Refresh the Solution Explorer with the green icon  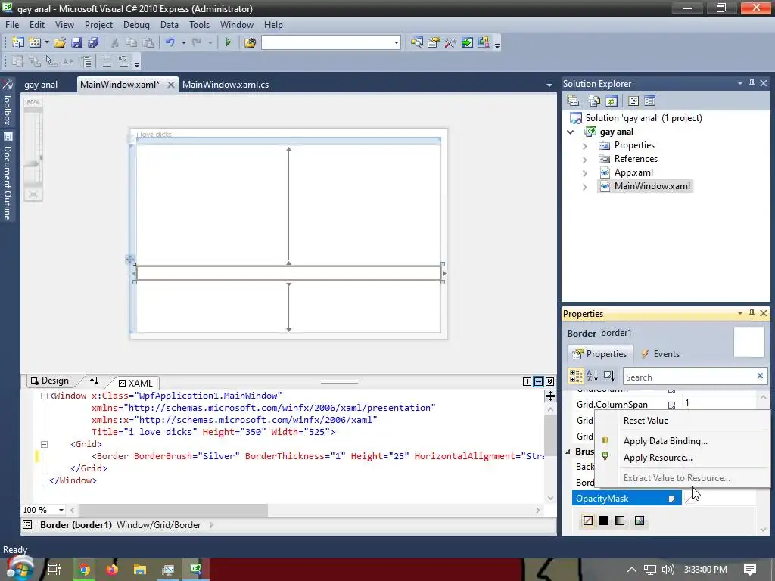pos(612,101)
